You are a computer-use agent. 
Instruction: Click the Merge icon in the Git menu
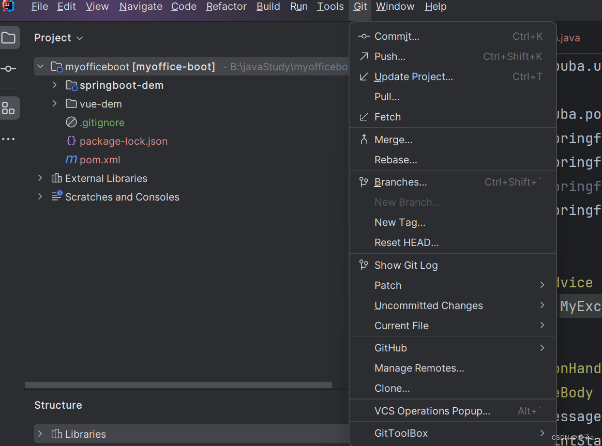click(x=364, y=140)
